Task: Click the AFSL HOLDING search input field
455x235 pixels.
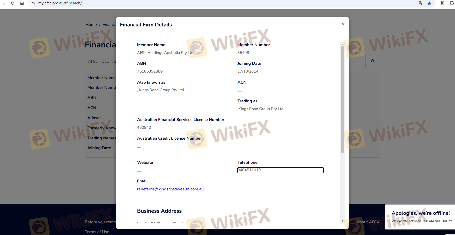Action: (101, 61)
